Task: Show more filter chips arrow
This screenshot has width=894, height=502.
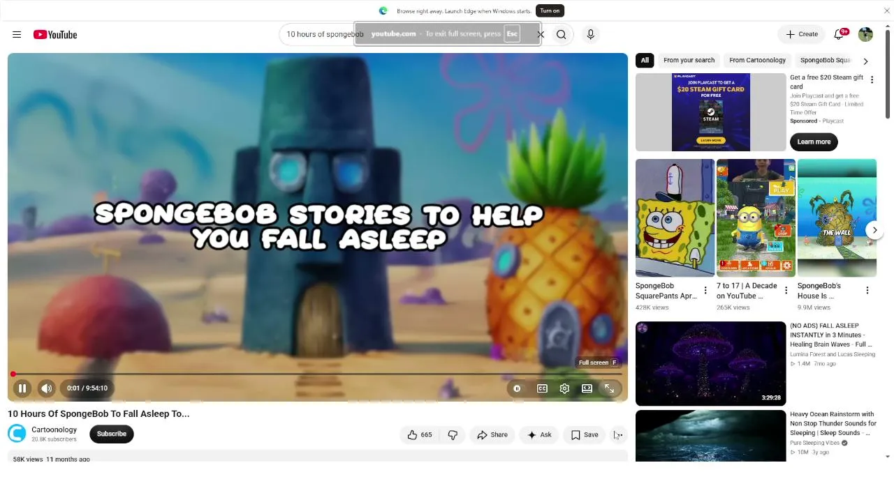Action: click(x=865, y=61)
